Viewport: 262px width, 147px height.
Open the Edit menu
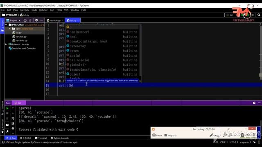pyautogui.click(x=9, y=10)
